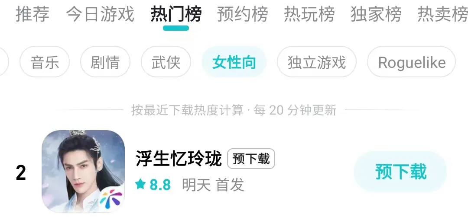Filter by the 音乐 category chip

pos(45,62)
